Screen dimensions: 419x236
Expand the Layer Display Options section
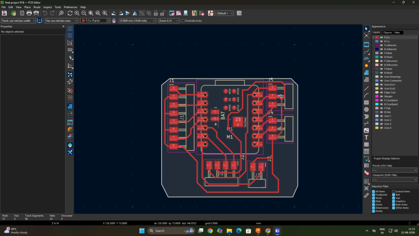tap(387, 159)
